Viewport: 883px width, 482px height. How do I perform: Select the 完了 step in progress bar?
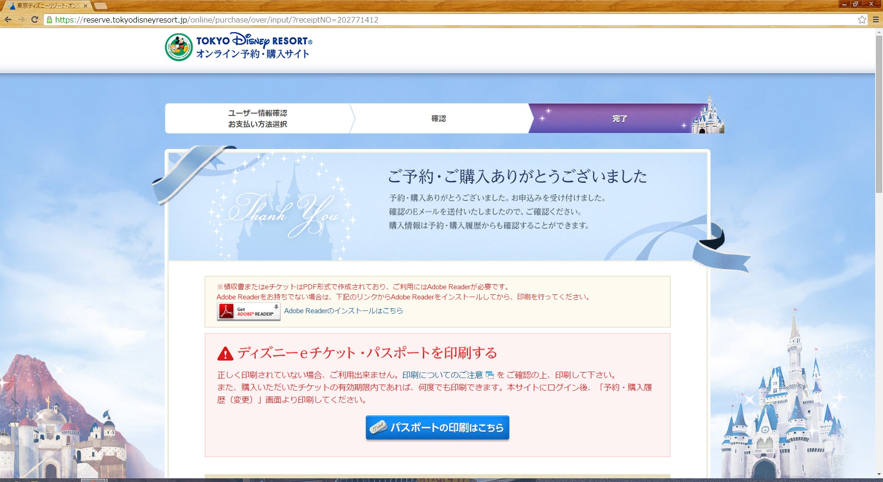click(x=619, y=119)
